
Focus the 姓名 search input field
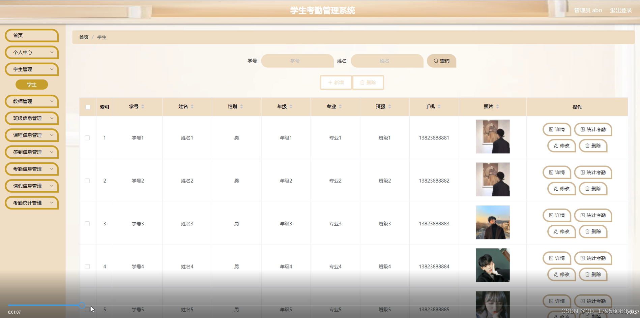387,61
